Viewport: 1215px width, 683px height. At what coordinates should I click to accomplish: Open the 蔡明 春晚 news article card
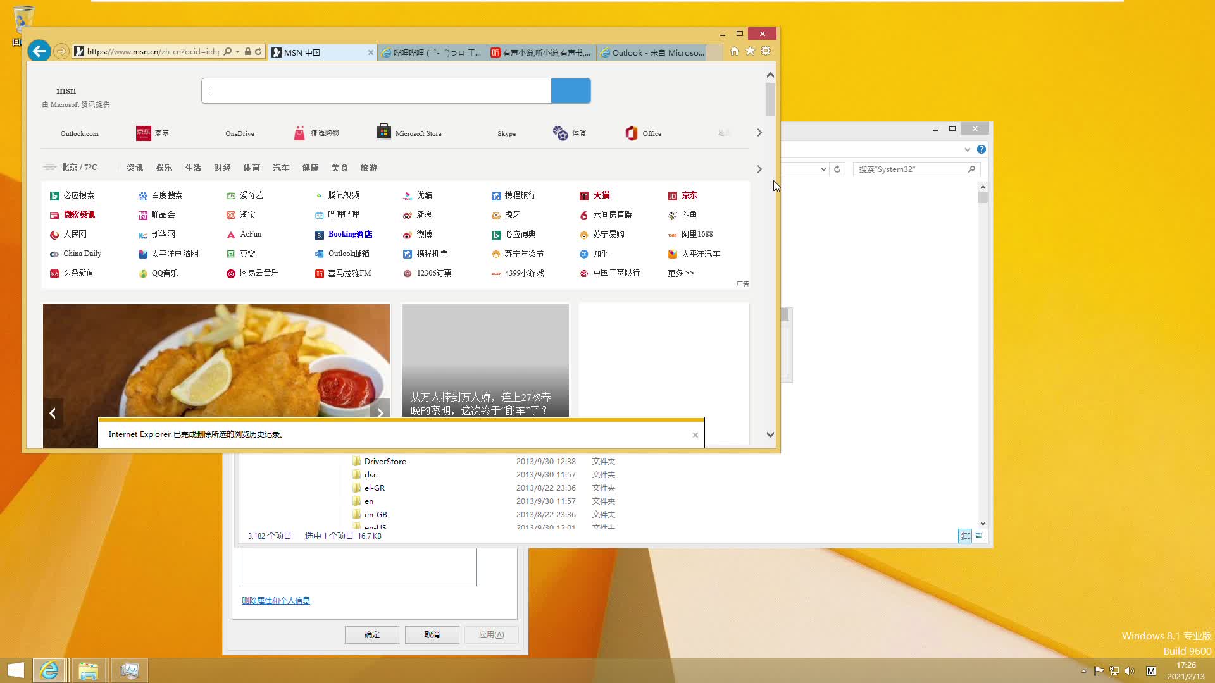(x=485, y=360)
